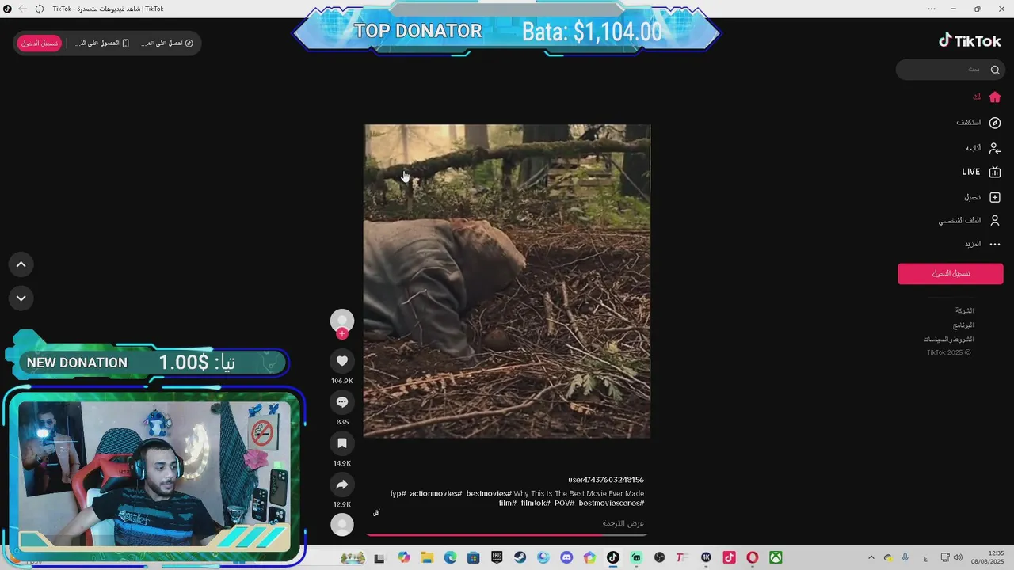Click the TikTok logo
The width and height of the screenshot is (1014, 570).
pos(970,41)
